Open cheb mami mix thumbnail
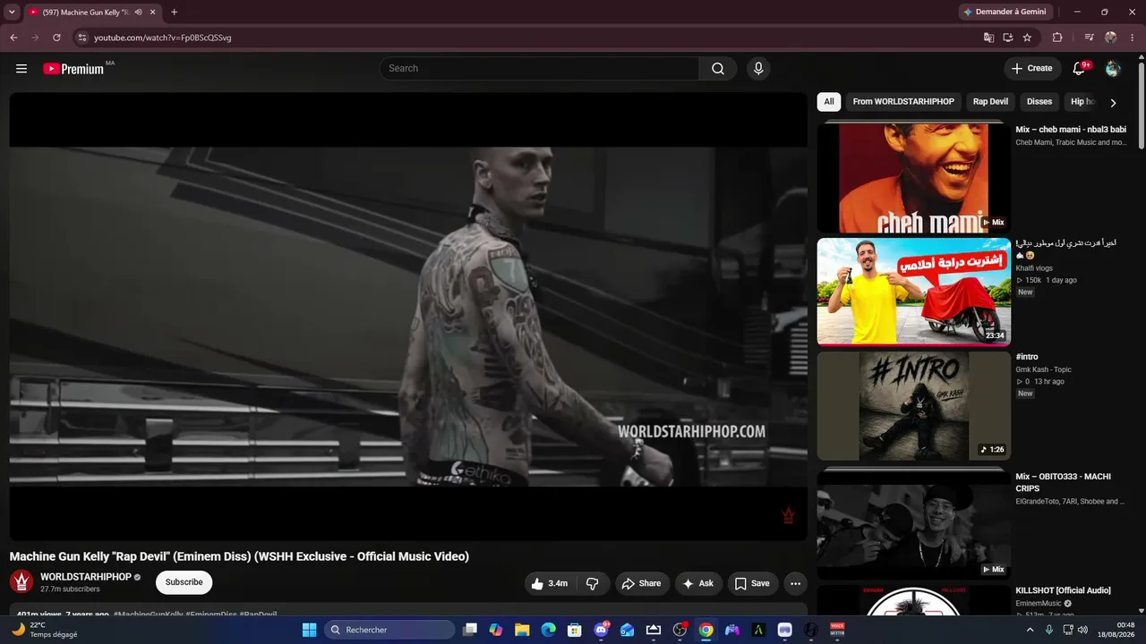This screenshot has height=644, width=1146. click(x=914, y=177)
